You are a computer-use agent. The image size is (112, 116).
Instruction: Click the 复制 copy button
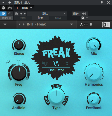pos(40,18)
